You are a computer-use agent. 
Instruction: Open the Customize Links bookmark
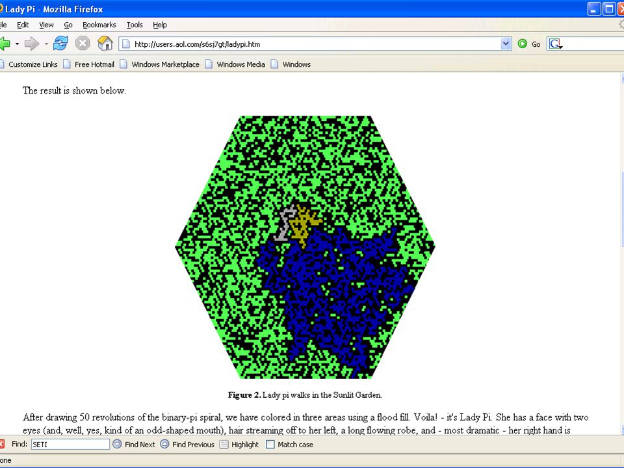[29, 64]
